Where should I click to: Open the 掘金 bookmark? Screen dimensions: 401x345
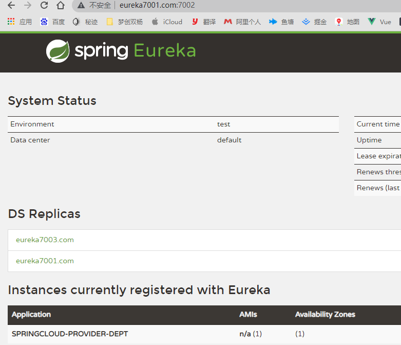coord(314,22)
